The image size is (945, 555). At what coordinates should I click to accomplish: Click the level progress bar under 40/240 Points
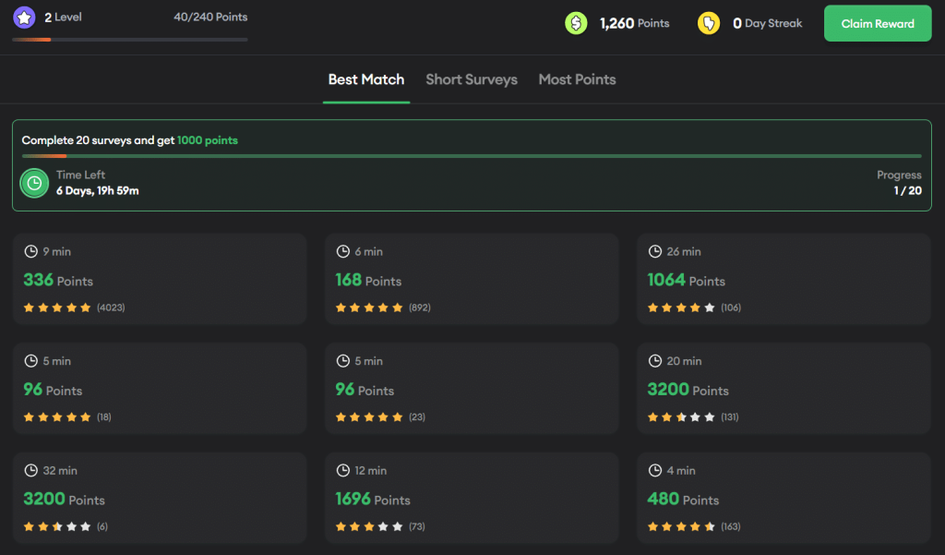(x=130, y=40)
